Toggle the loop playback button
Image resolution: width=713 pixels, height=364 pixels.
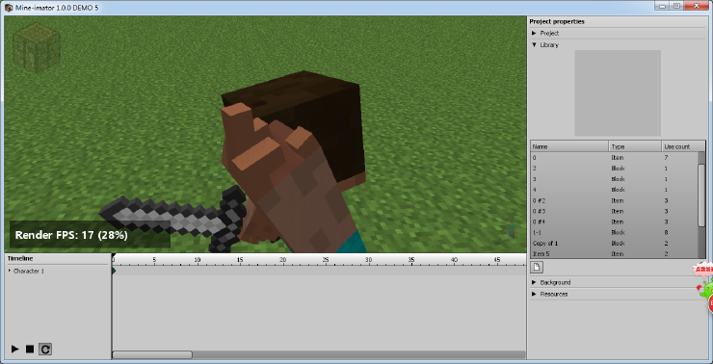click(x=45, y=349)
